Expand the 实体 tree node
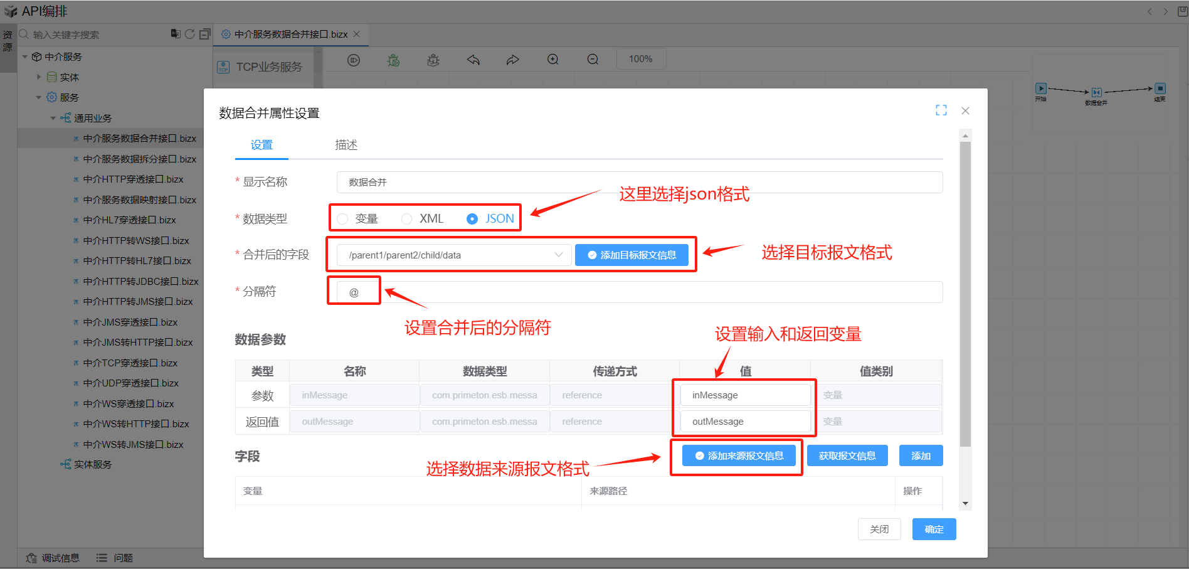The image size is (1189, 569). [x=39, y=77]
